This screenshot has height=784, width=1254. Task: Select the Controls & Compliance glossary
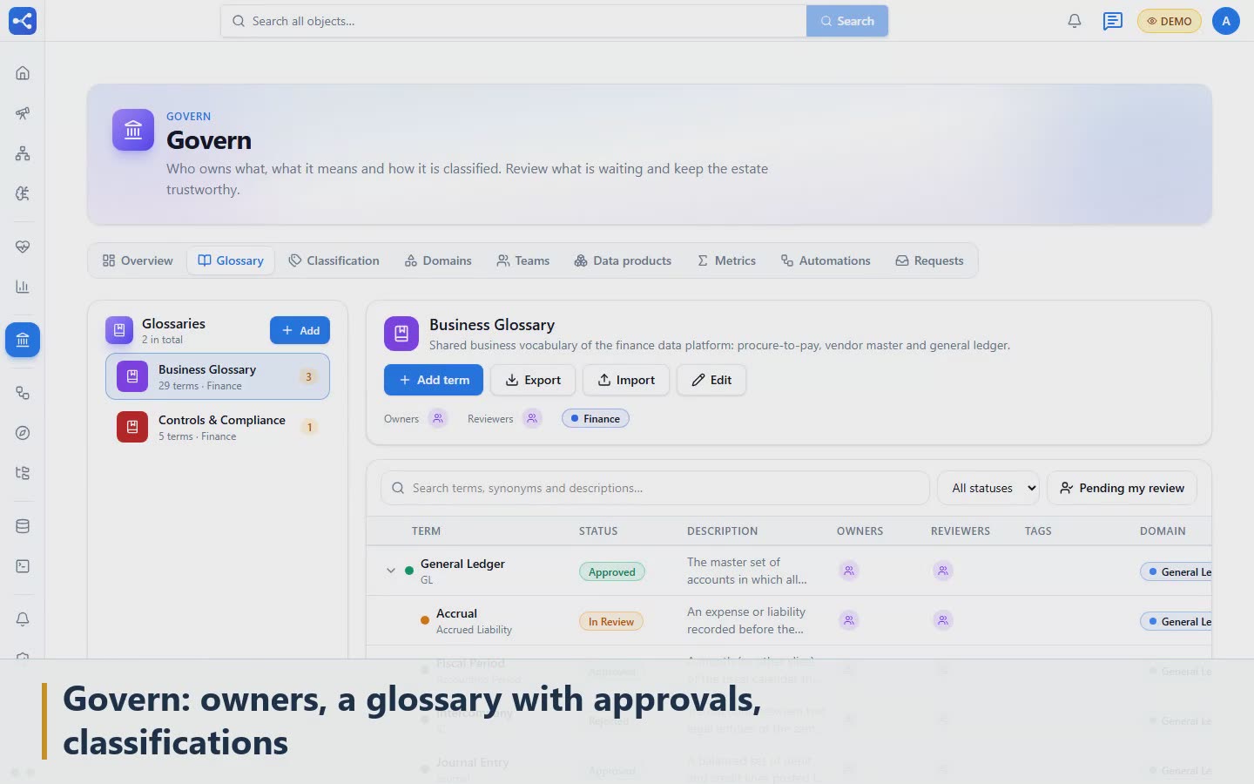pyautogui.click(x=218, y=427)
